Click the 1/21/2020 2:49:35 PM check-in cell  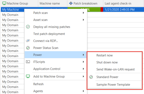pyautogui.click(x=123, y=10)
